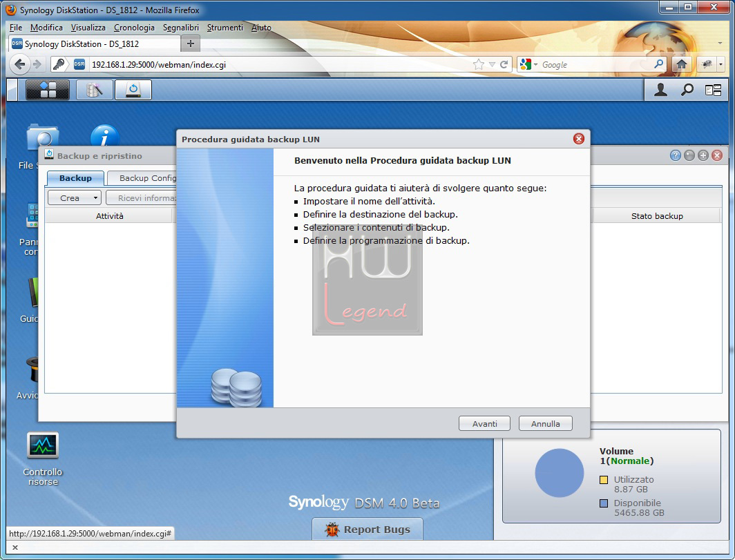Click the Ricevi informazioni button

click(141, 197)
